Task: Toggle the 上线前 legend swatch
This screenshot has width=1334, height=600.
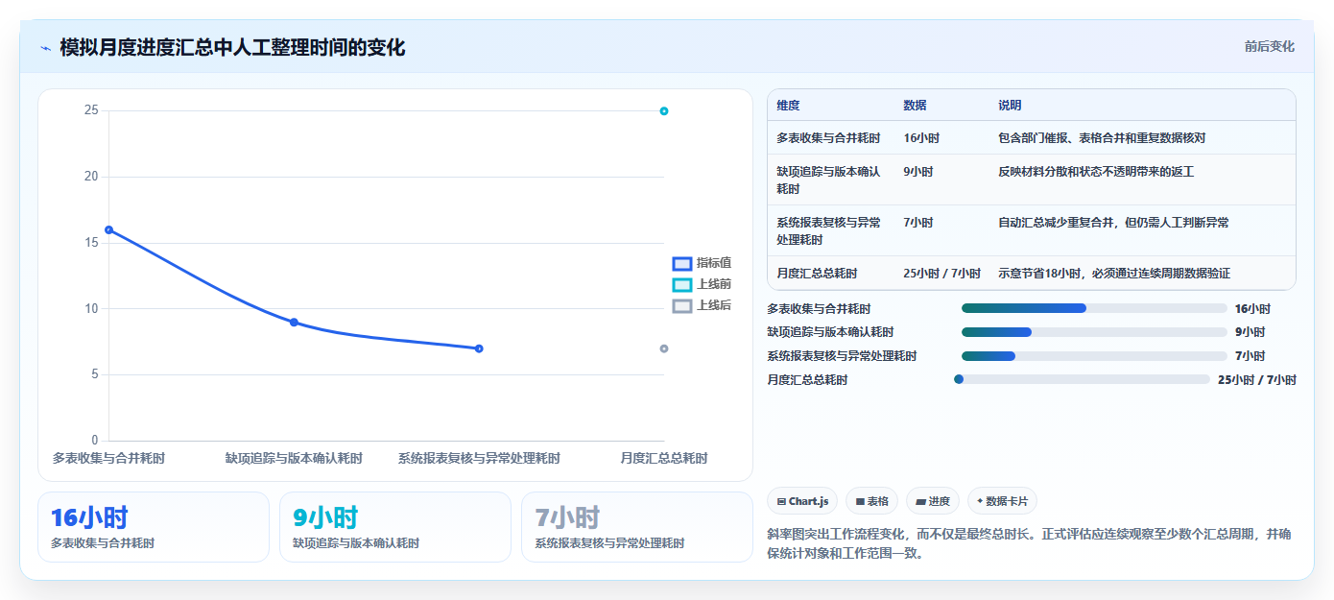Action: [x=681, y=284]
